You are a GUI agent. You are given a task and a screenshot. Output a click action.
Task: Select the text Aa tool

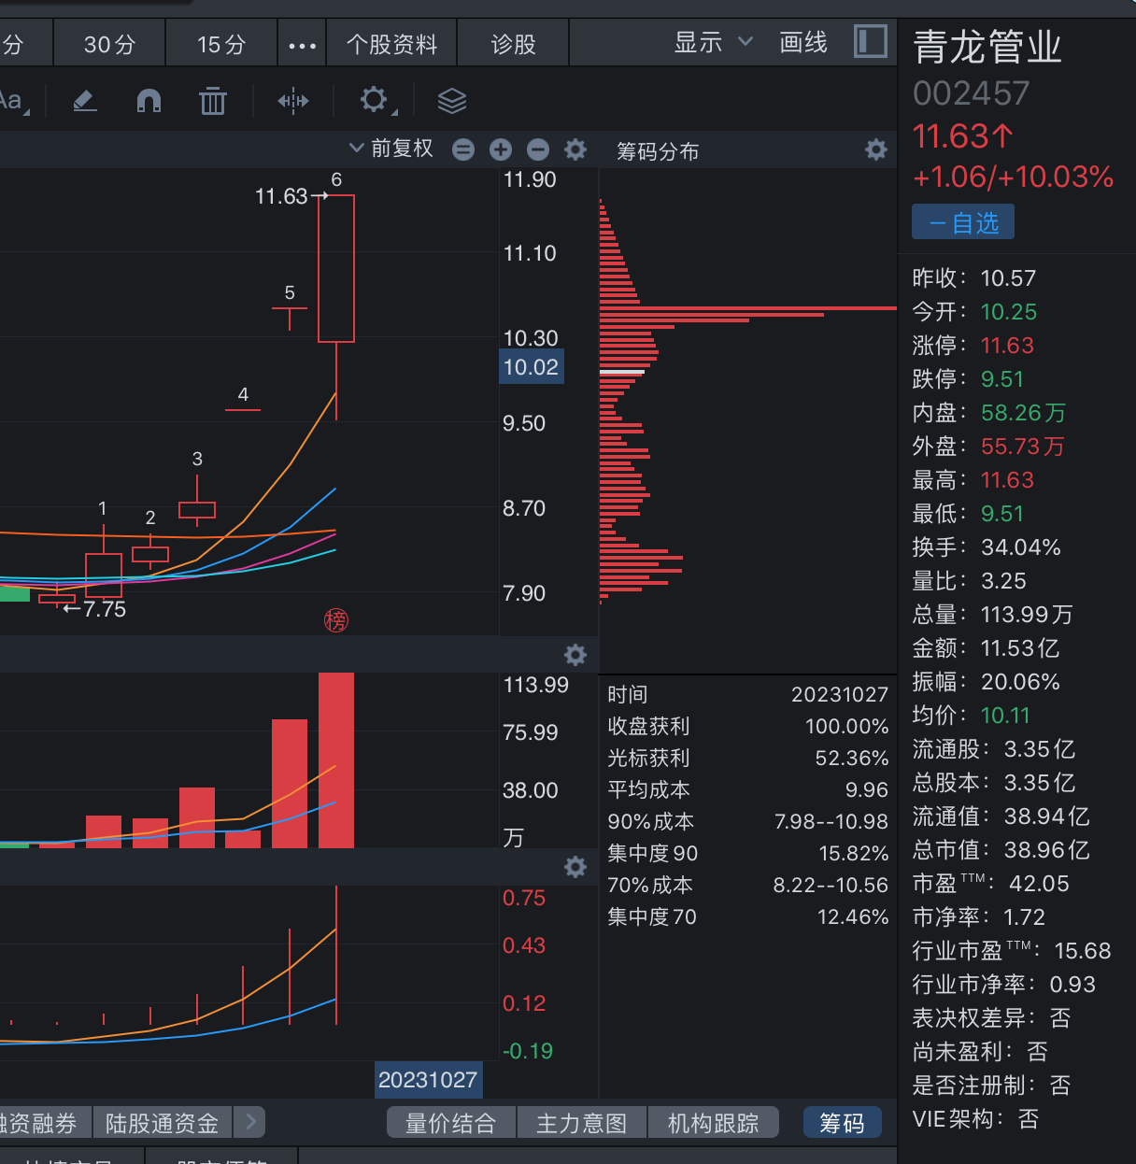[13, 100]
